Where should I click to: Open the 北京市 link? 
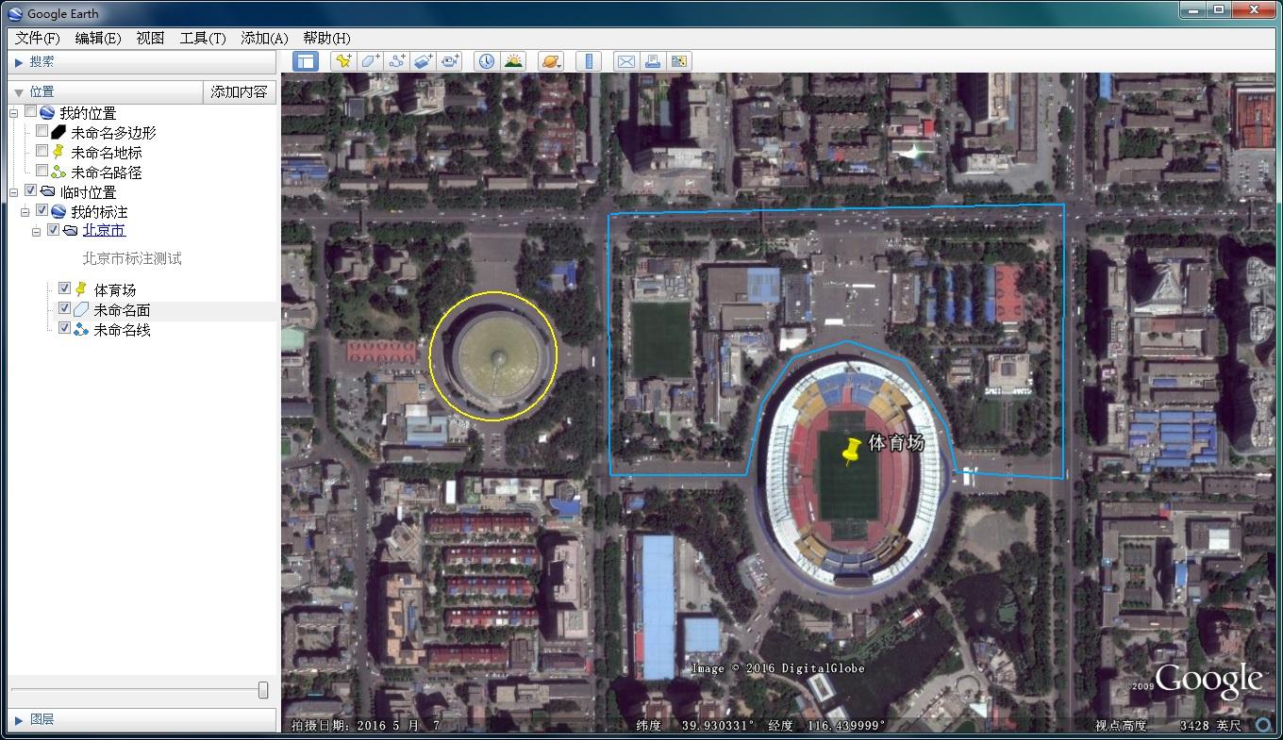[x=104, y=230]
